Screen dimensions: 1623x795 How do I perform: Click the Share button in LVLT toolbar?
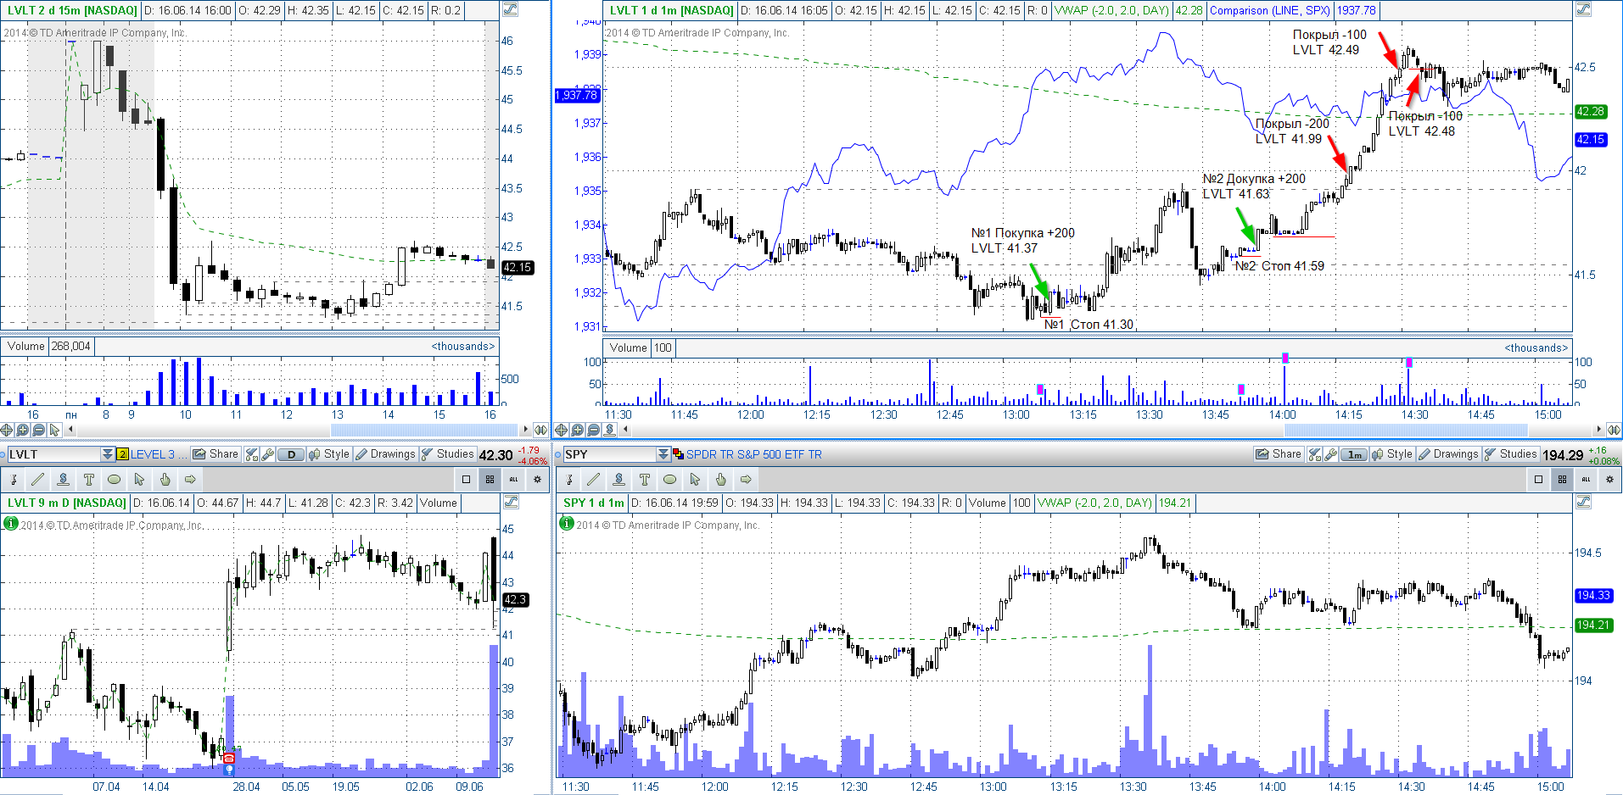click(215, 454)
